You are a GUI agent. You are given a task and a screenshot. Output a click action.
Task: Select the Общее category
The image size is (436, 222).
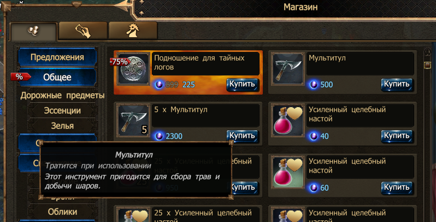[57, 77]
